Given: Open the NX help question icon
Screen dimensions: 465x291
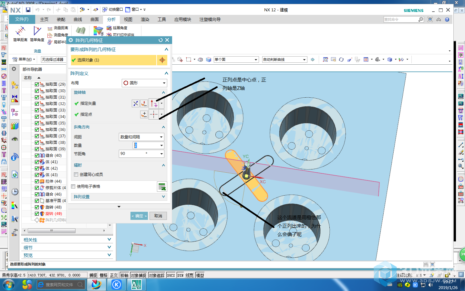Looking at the screenshot, I should click(447, 19).
